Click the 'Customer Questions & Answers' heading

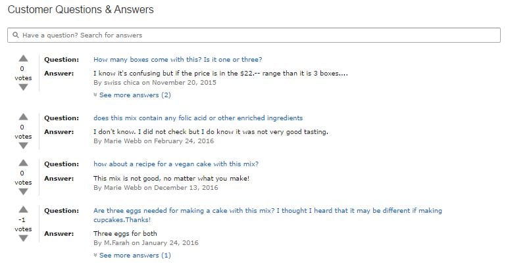(x=81, y=9)
